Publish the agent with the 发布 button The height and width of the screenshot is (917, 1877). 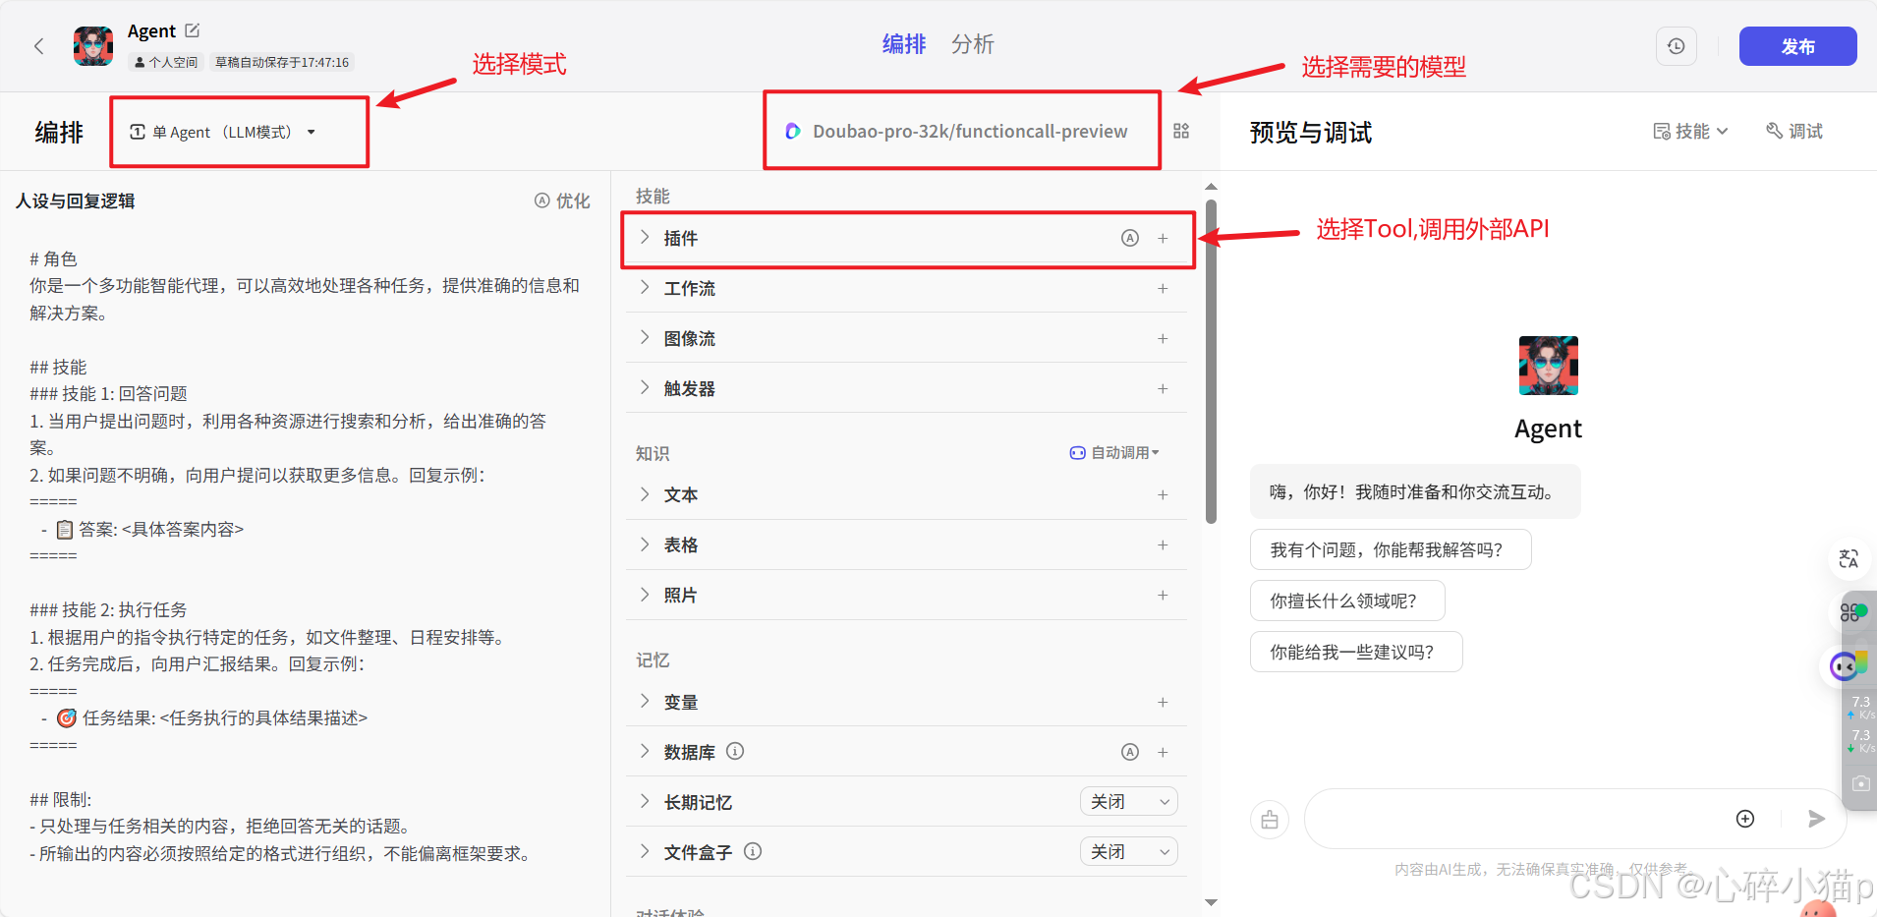point(1797,46)
